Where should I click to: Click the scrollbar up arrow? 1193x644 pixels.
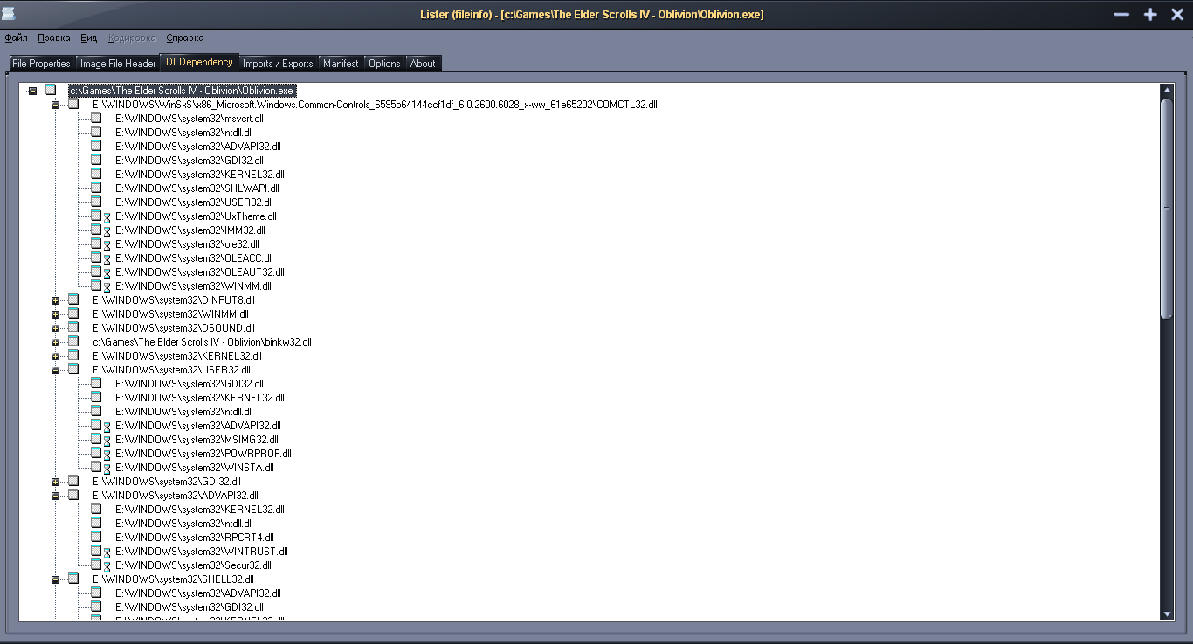[1167, 90]
